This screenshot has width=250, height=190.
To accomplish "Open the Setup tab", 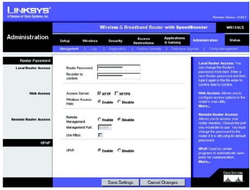I will [x=65, y=41].
